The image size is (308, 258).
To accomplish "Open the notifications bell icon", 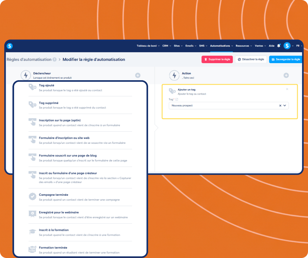I will (279, 46).
